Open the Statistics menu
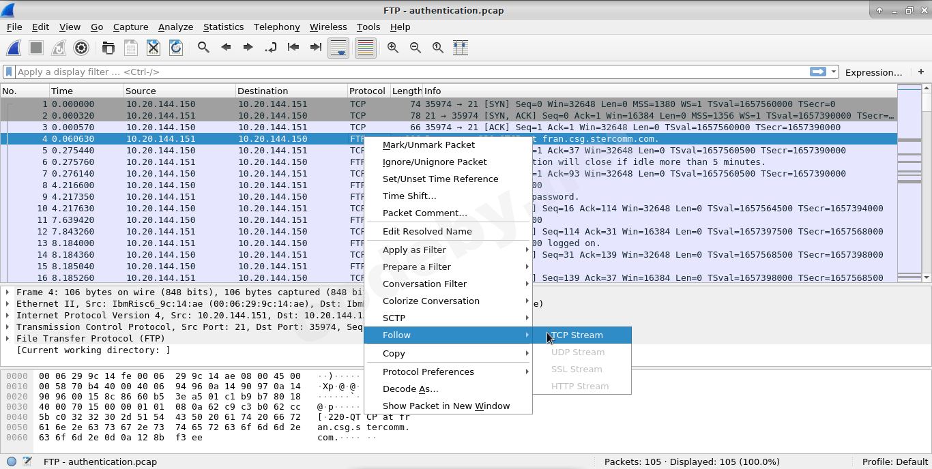The height and width of the screenshot is (469, 932). click(223, 27)
